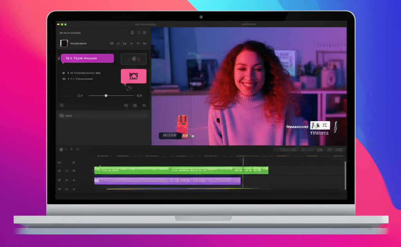Click the dark outlined preset box above pink tile

tap(134, 59)
